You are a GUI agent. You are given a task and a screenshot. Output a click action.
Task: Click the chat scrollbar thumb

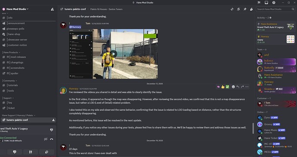253,128
